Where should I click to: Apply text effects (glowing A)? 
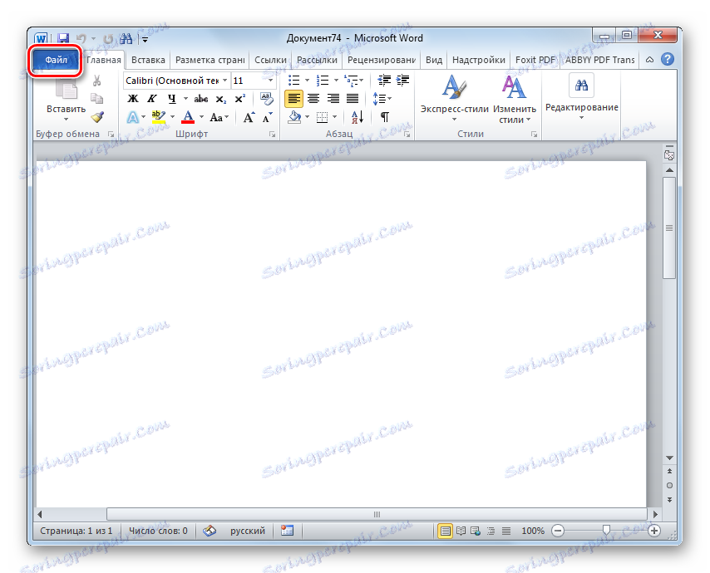coord(133,118)
